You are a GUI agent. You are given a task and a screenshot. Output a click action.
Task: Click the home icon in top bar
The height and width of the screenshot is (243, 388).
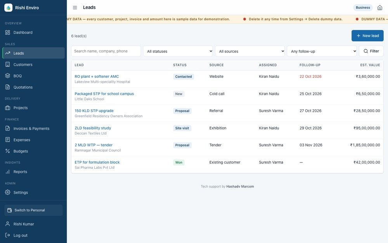click(380, 8)
